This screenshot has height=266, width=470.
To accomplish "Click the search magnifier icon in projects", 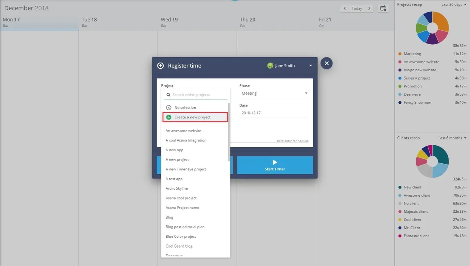I will click(168, 95).
